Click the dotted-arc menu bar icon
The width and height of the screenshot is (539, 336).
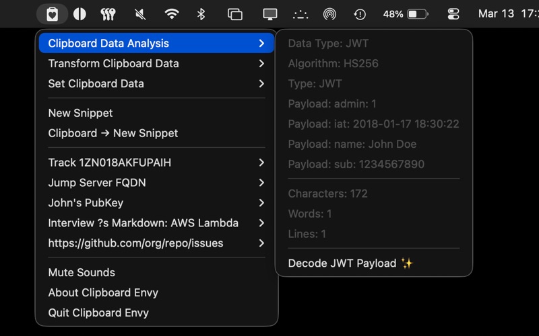click(300, 15)
